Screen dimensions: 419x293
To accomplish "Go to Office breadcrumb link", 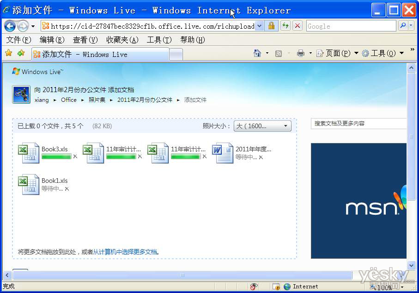I will [x=69, y=100].
